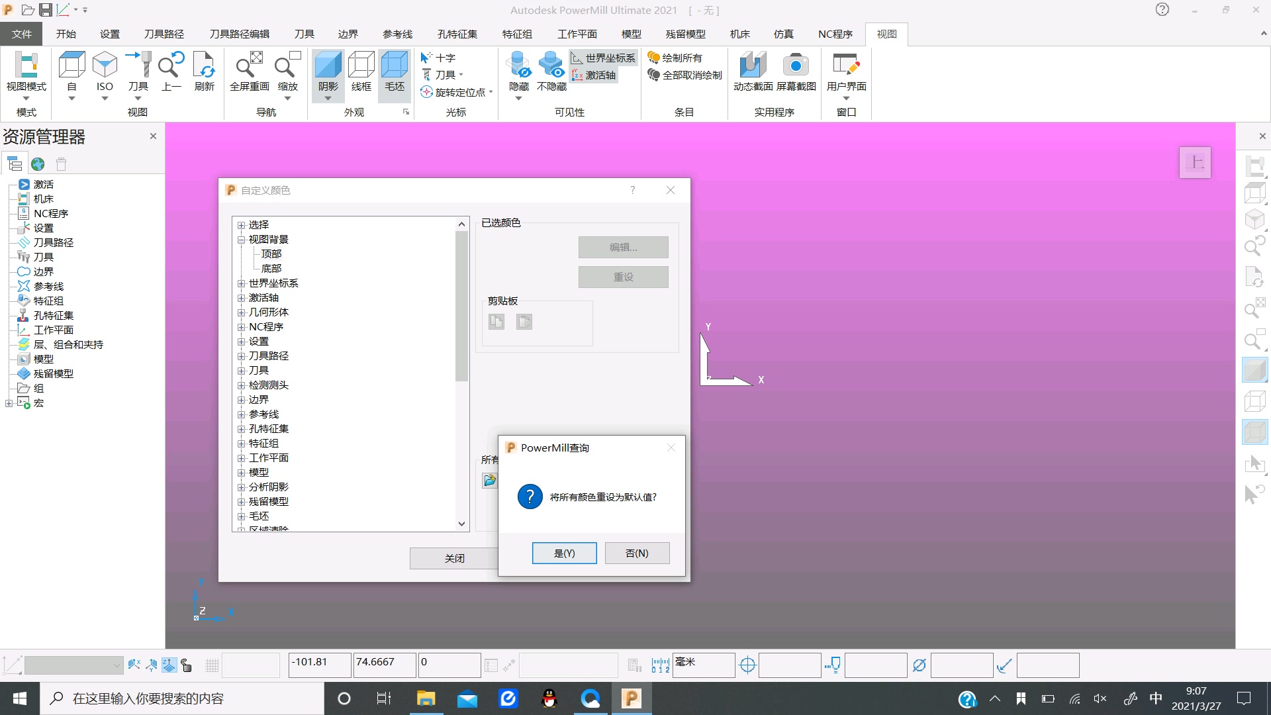Image resolution: width=1271 pixels, height=715 pixels.
Task: Open the status bar workplane combo box
Action: (74, 665)
